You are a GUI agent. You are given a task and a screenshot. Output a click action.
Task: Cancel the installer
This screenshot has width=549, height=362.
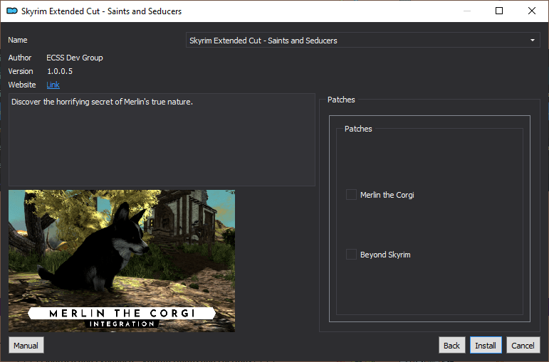pos(523,346)
